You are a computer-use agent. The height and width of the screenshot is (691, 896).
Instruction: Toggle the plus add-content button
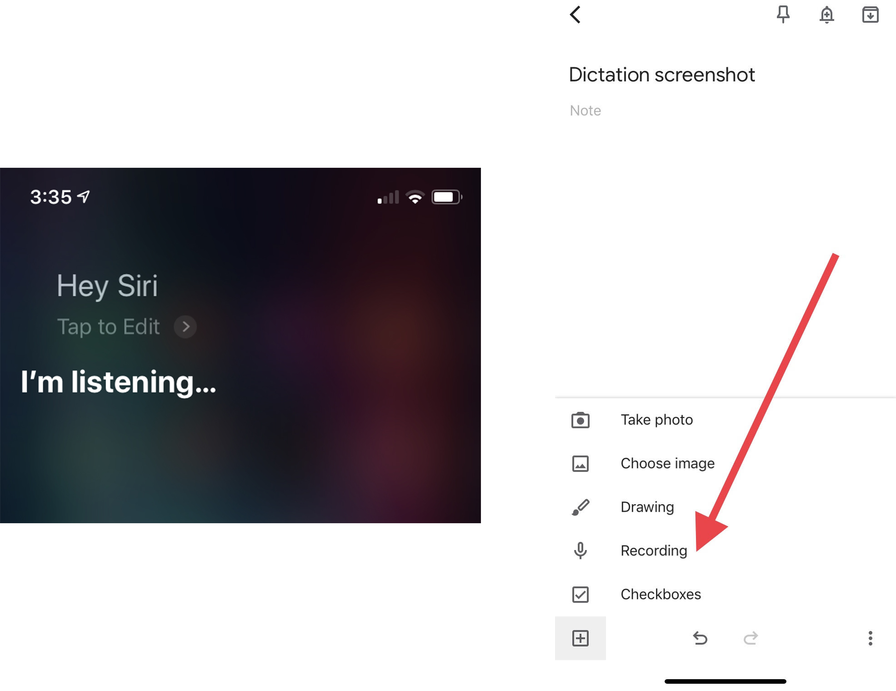pos(581,638)
